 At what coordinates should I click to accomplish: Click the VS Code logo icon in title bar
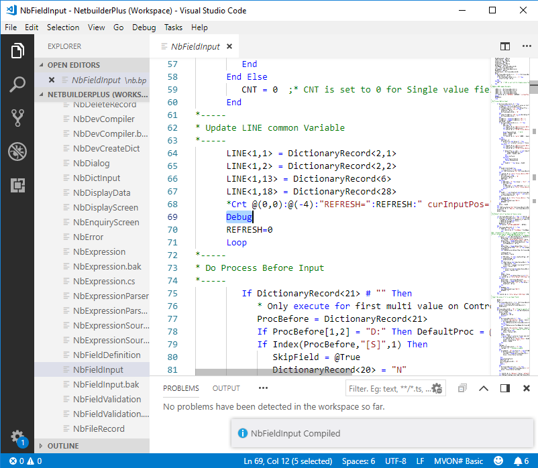pyautogui.click(x=11, y=10)
